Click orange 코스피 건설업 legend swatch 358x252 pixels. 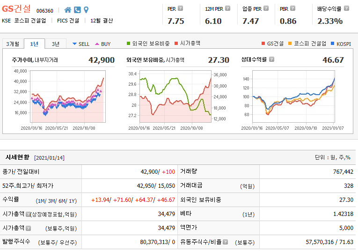[x=290, y=44]
